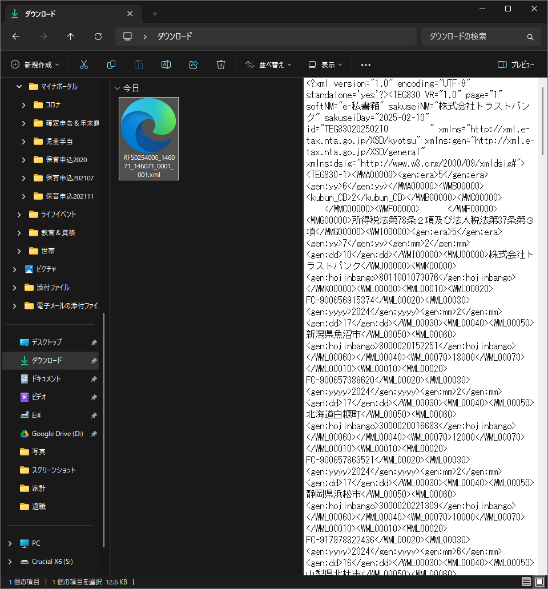Click the PC monitor icon in address bar
The image size is (548, 589).
[x=127, y=37]
